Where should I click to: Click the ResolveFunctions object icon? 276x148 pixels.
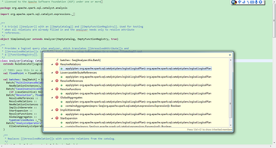tap(57, 89)
